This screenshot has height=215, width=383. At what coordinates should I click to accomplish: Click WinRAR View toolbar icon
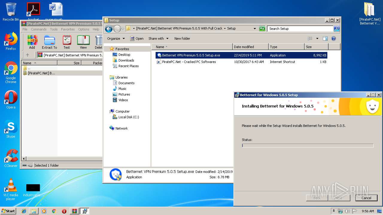point(83,42)
